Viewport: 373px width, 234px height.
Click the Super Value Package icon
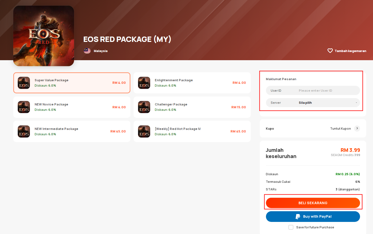tap(24, 83)
